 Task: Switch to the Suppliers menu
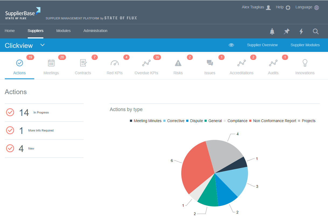coord(36,31)
